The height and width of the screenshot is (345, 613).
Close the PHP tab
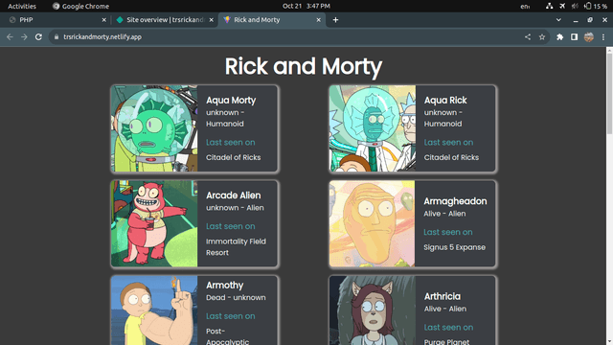104,20
